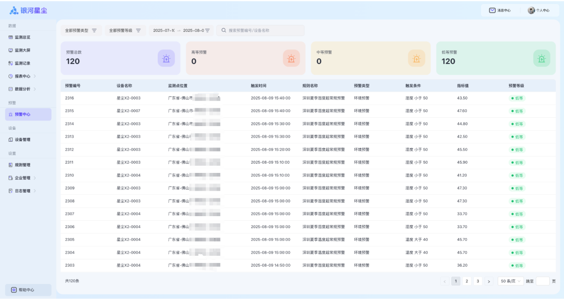Click the 低等 tag in row 2314
This screenshot has height=299, width=564.
[517, 124]
